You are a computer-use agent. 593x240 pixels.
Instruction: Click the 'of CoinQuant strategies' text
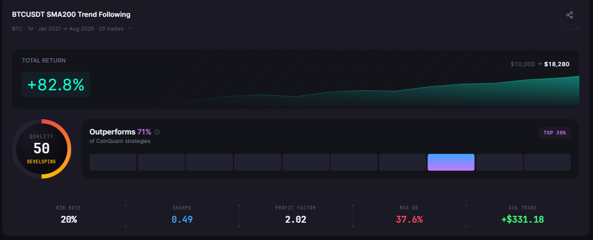click(120, 141)
